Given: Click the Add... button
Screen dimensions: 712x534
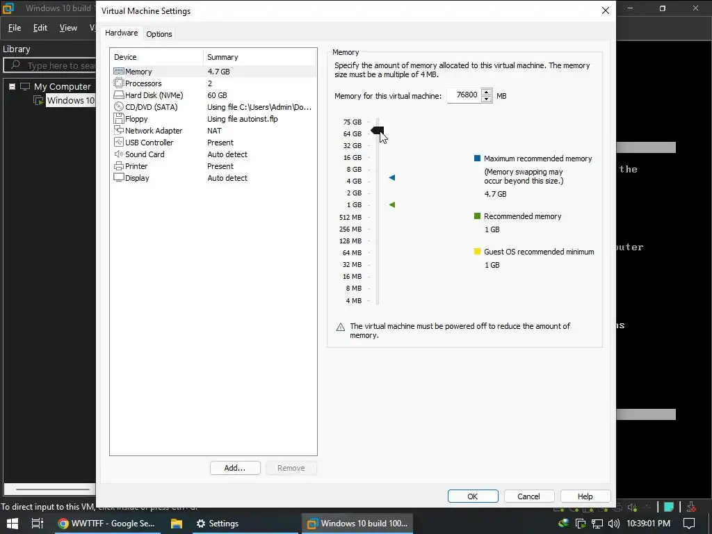Looking at the screenshot, I should [235, 468].
